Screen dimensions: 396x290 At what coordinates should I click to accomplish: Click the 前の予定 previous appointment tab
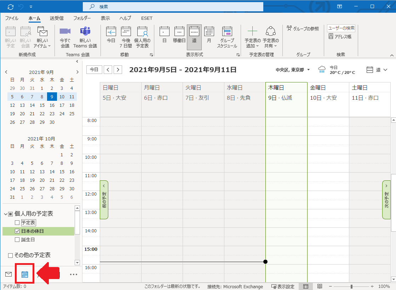104,200
